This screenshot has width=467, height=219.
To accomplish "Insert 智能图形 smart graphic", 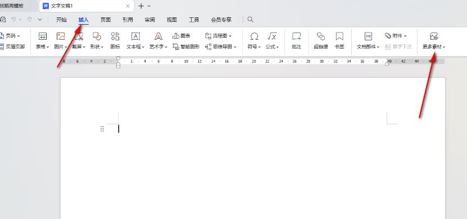I will 186,46.
